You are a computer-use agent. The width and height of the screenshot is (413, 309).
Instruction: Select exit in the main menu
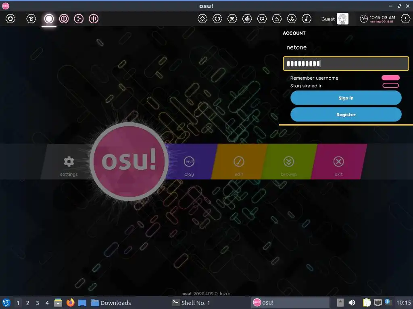[x=339, y=166]
